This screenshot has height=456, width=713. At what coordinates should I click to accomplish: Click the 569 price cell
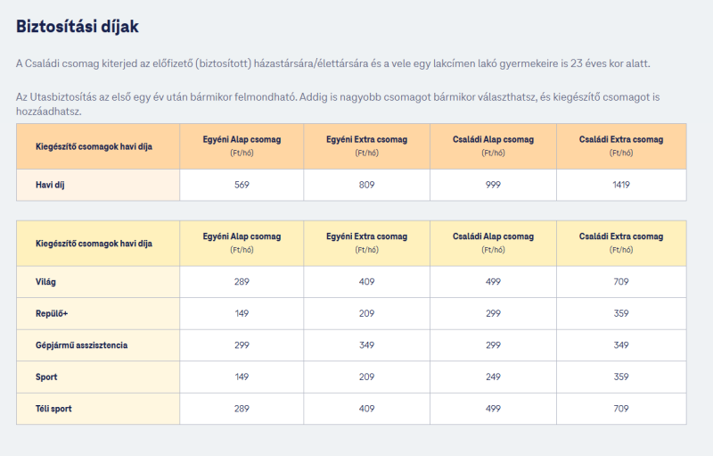pos(242,185)
